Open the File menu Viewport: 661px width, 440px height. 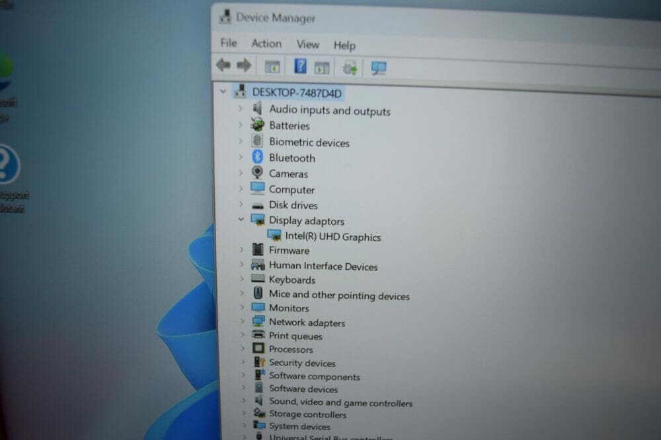[x=229, y=43]
